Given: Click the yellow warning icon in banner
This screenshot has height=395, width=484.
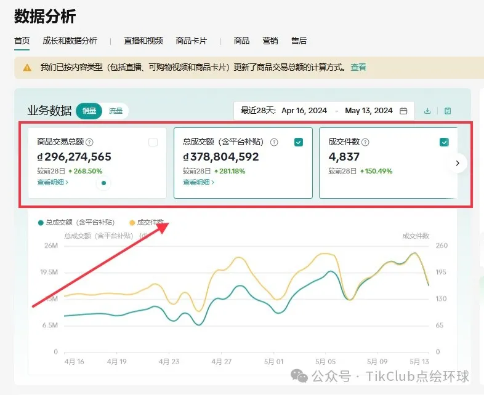Looking at the screenshot, I should coord(27,68).
